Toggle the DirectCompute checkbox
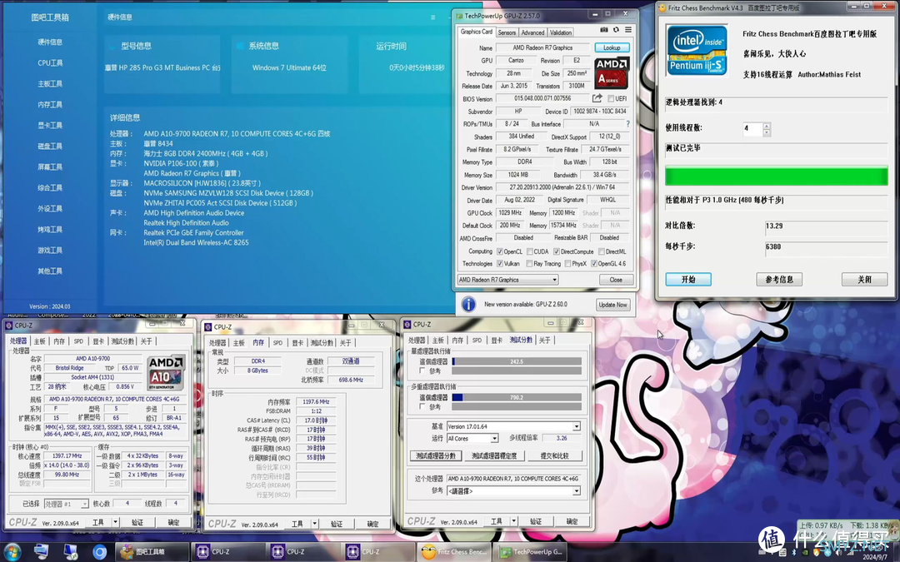Image resolution: width=900 pixels, height=562 pixels. pos(556,251)
